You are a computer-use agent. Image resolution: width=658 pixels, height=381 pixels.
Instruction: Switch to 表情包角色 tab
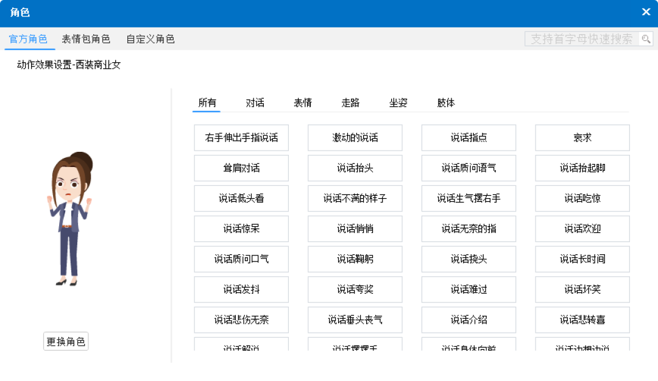pyautogui.click(x=86, y=39)
